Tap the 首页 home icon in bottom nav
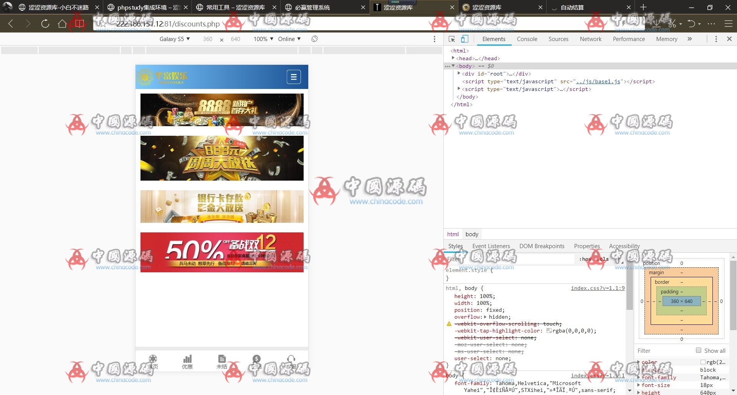Image resolution: width=737 pixels, height=395 pixels. click(153, 362)
